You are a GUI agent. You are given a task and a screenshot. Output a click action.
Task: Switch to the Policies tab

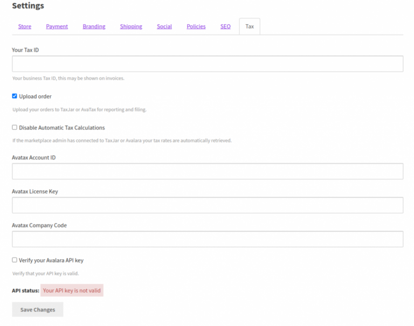click(x=196, y=26)
